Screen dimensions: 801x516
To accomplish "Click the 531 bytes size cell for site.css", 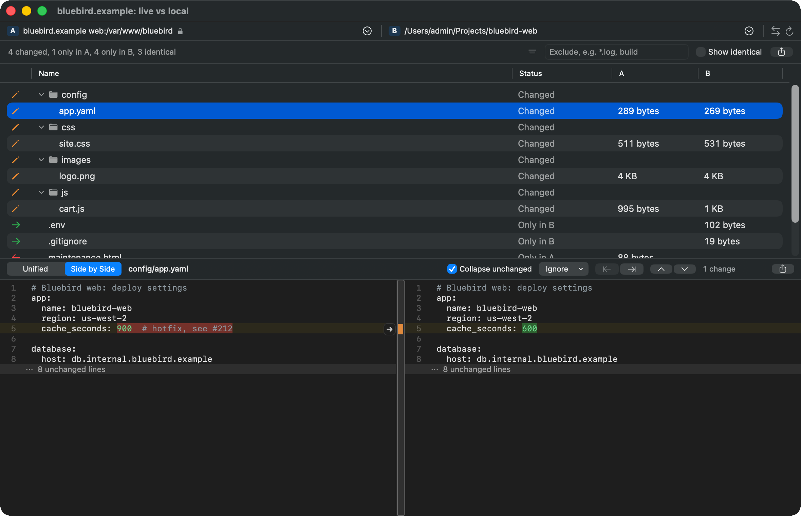I will [725, 144].
